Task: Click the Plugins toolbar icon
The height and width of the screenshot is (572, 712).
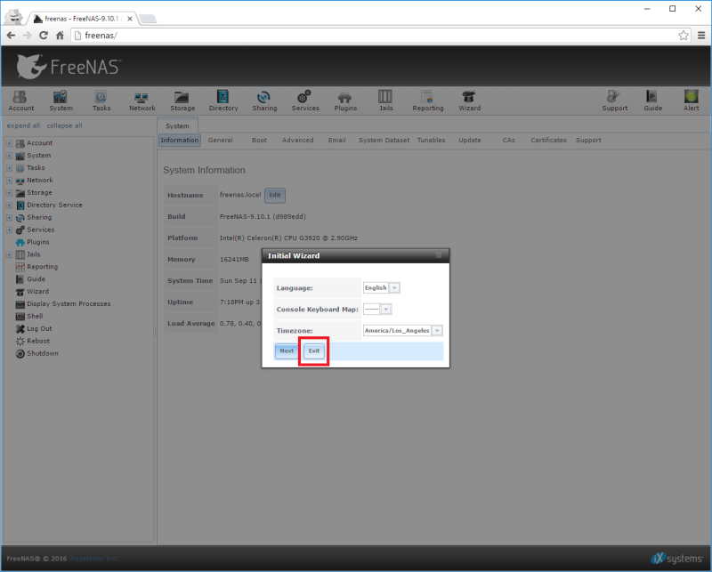Action: point(345,100)
